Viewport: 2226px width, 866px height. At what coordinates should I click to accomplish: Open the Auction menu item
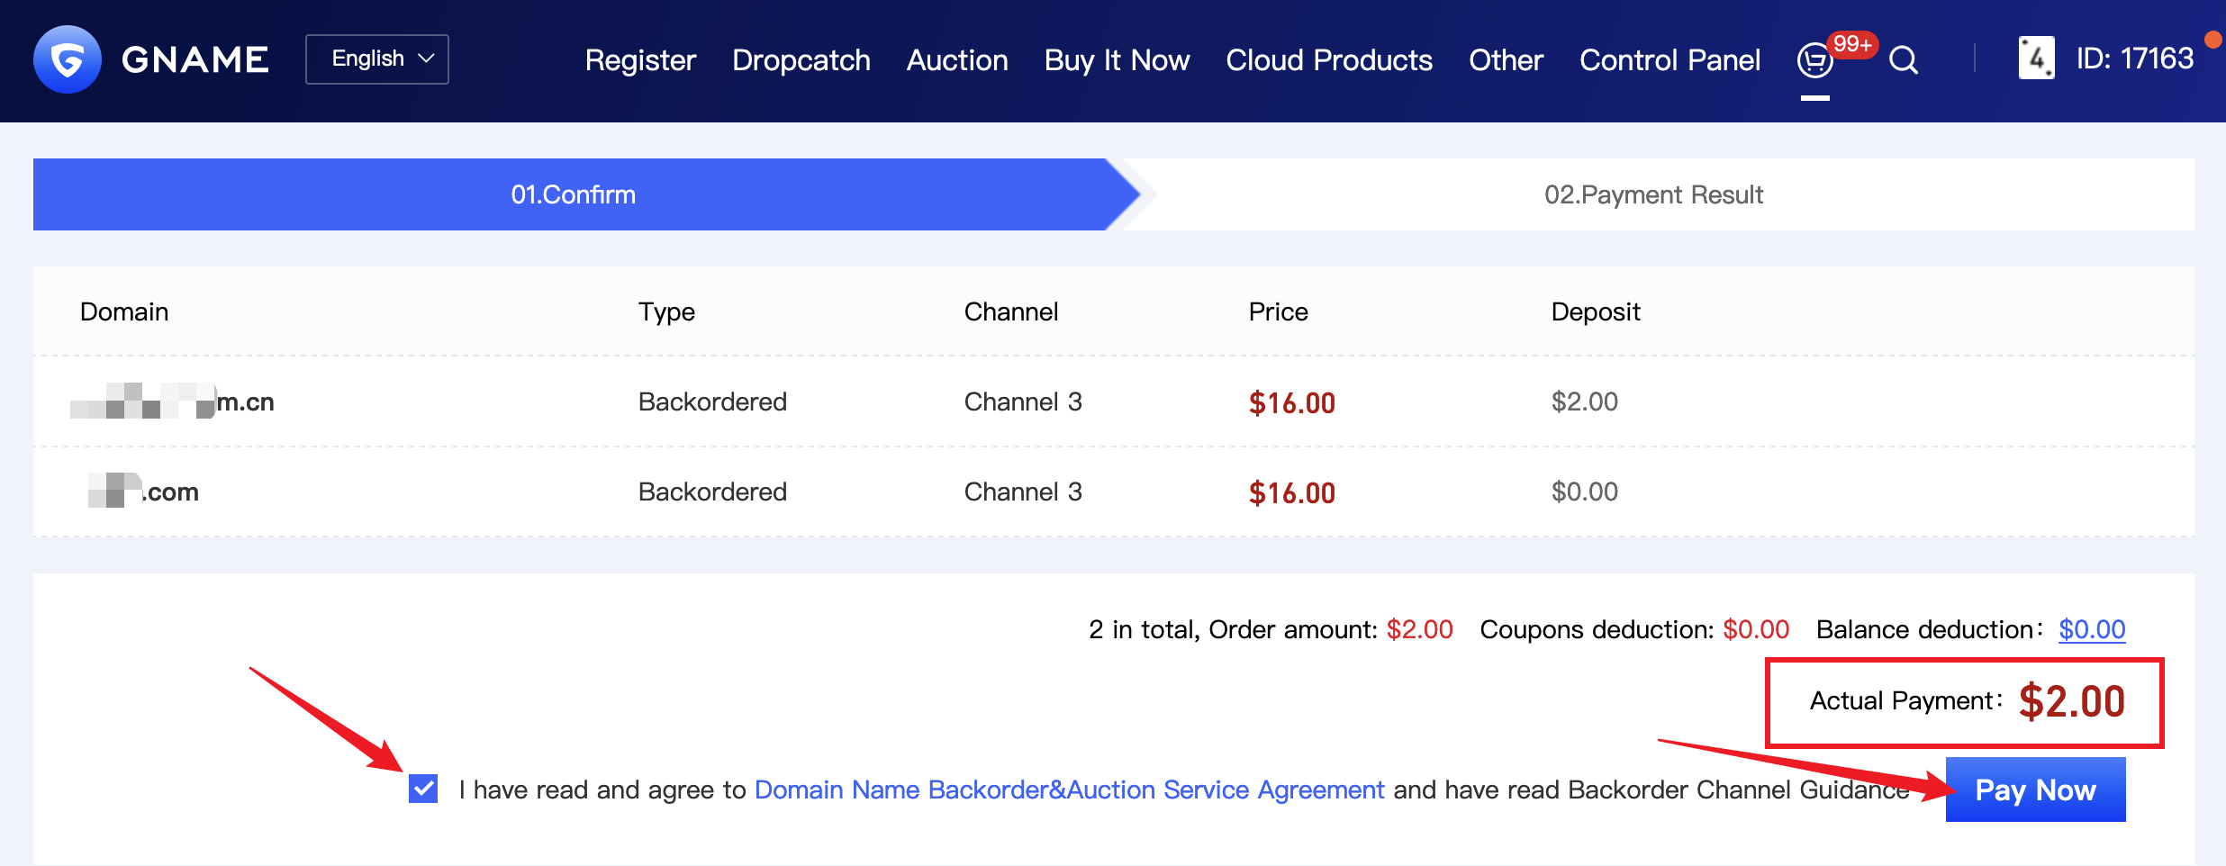(957, 60)
